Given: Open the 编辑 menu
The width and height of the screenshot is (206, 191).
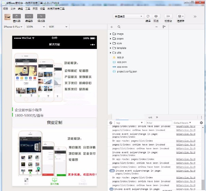Looking at the screenshot, I should 20,8.
